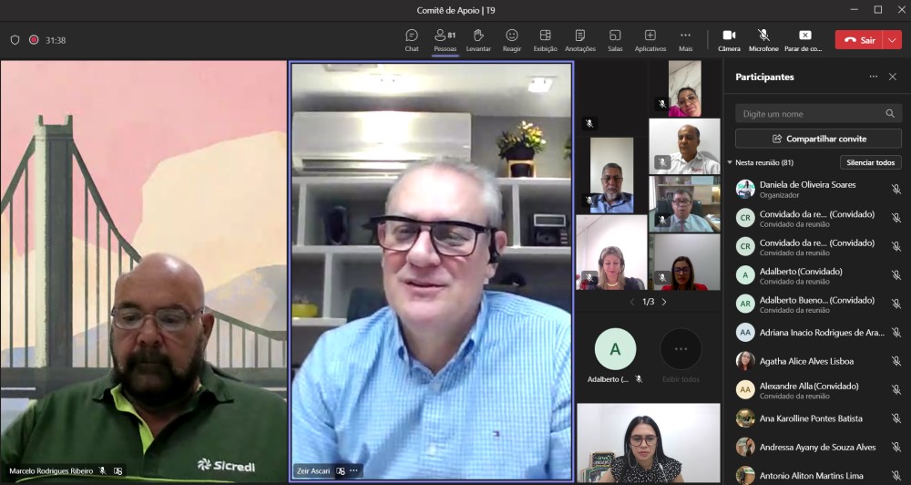Click the Compartilhar convite button
This screenshot has width=911, height=485.
pyautogui.click(x=818, y=139)
